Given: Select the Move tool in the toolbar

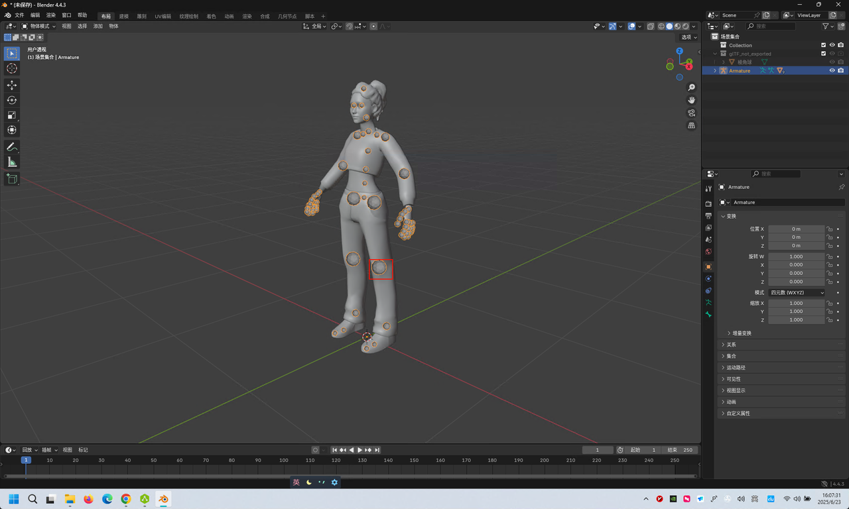Looking at the screenshot, I should (x=12, y=85).
